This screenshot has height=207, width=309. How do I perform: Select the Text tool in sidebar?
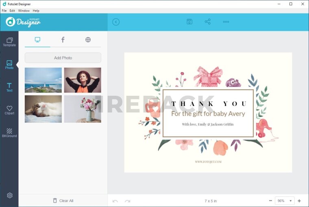click(x=9, y=87)
